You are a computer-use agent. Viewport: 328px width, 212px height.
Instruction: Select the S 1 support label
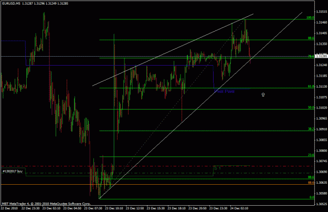[x=217, y=168]
